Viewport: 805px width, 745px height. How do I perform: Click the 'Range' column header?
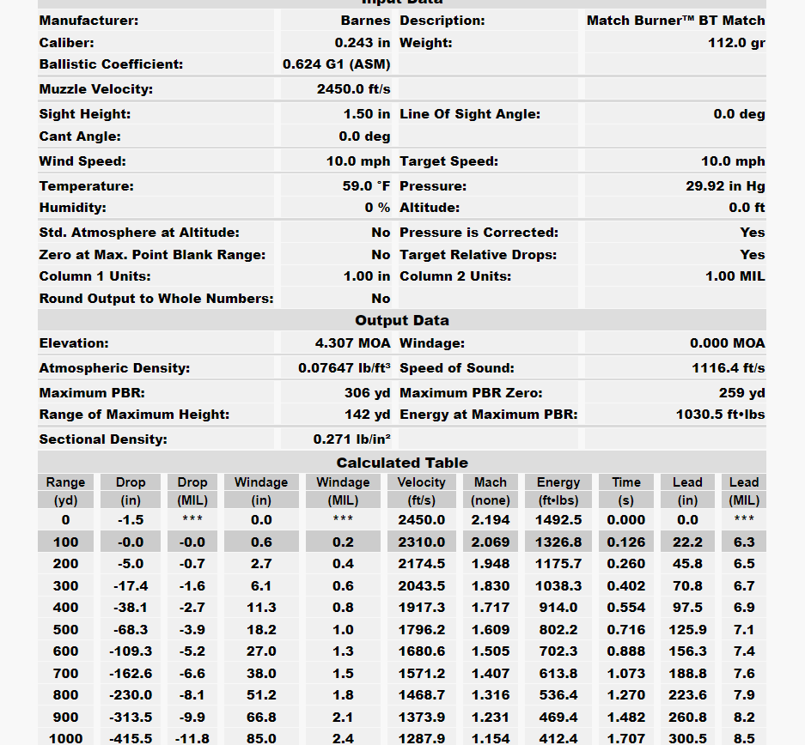tap(65, 482)
